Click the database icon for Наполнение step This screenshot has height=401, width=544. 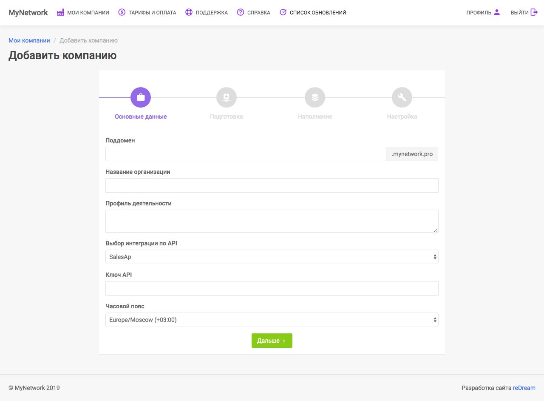(x=315, y=97)
